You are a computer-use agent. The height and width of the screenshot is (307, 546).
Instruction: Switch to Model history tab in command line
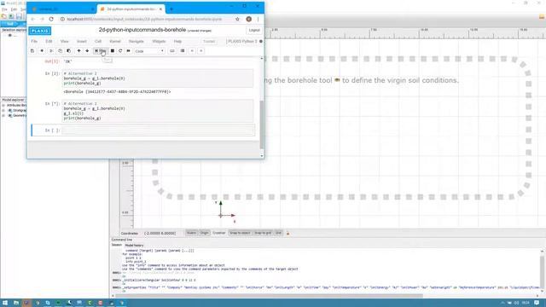(x=134, y=246)
